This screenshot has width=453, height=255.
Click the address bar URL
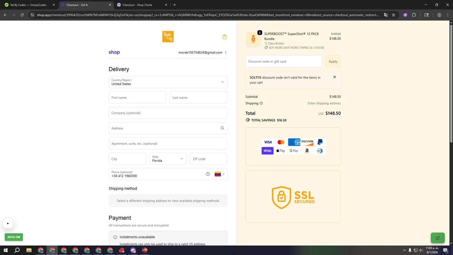click(x=208, y=15)
